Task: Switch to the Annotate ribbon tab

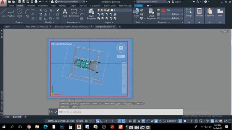Action: tap(30, 6)
